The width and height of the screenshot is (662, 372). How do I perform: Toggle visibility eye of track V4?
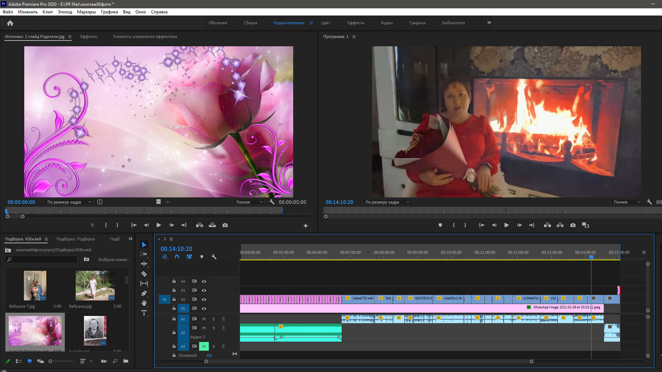coord(204,281)
